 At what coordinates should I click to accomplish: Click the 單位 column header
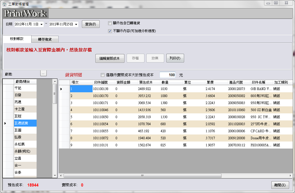tap(194, 82)
